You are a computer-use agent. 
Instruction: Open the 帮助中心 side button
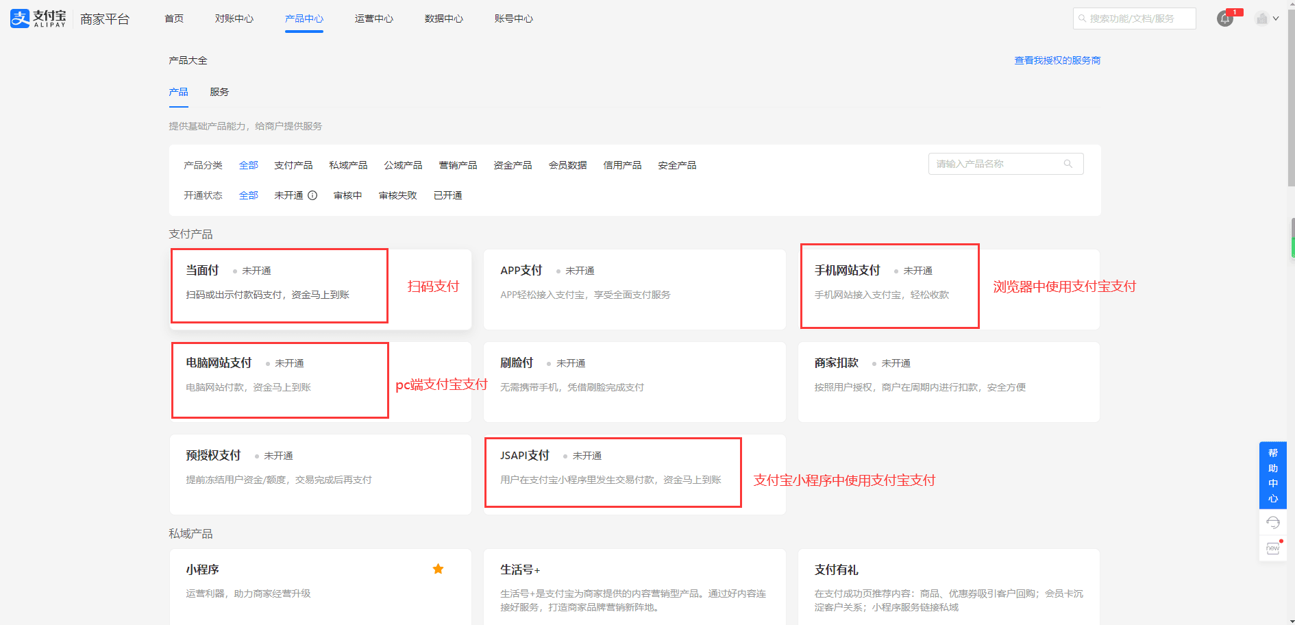pos(1272,475)
